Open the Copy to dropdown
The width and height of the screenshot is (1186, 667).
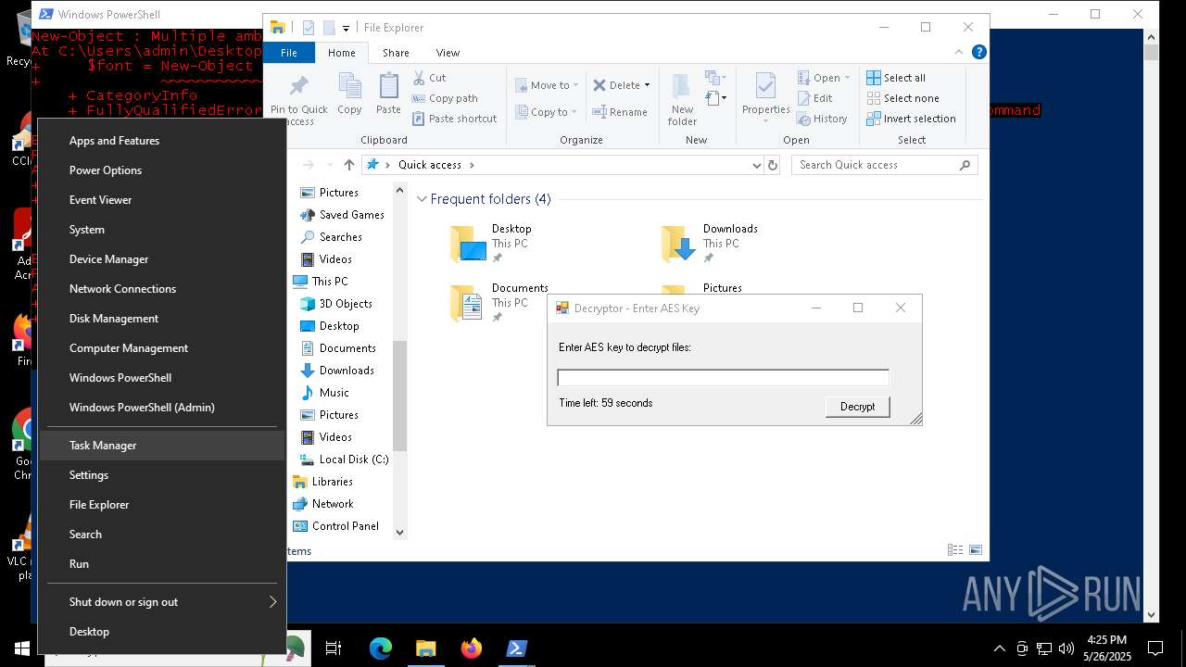point(545,112)
